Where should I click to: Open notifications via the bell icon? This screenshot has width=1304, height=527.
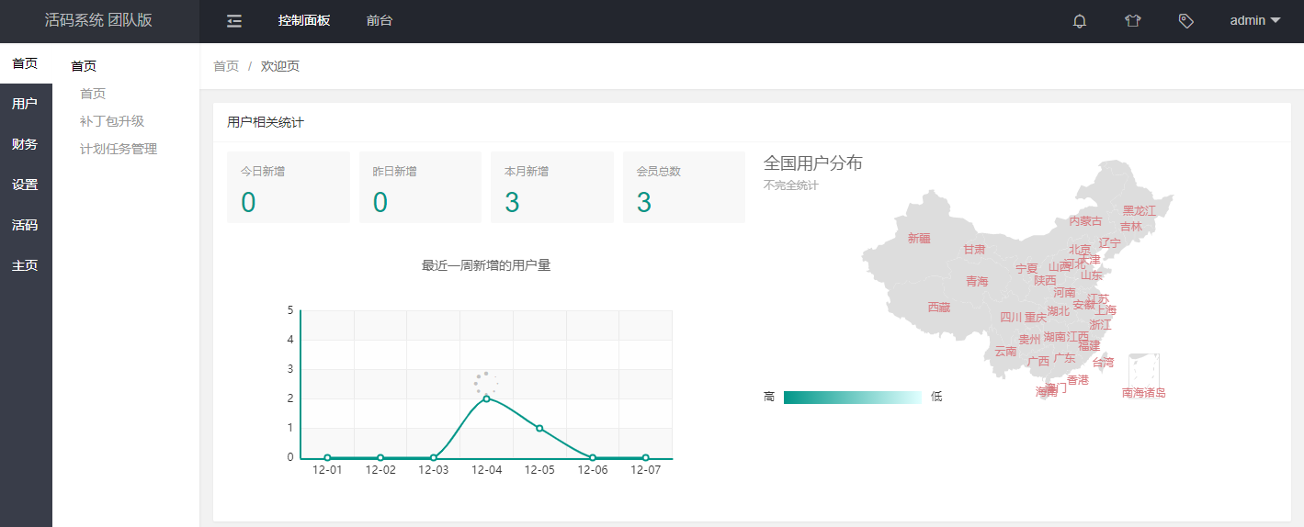[x=1080, y=21]
